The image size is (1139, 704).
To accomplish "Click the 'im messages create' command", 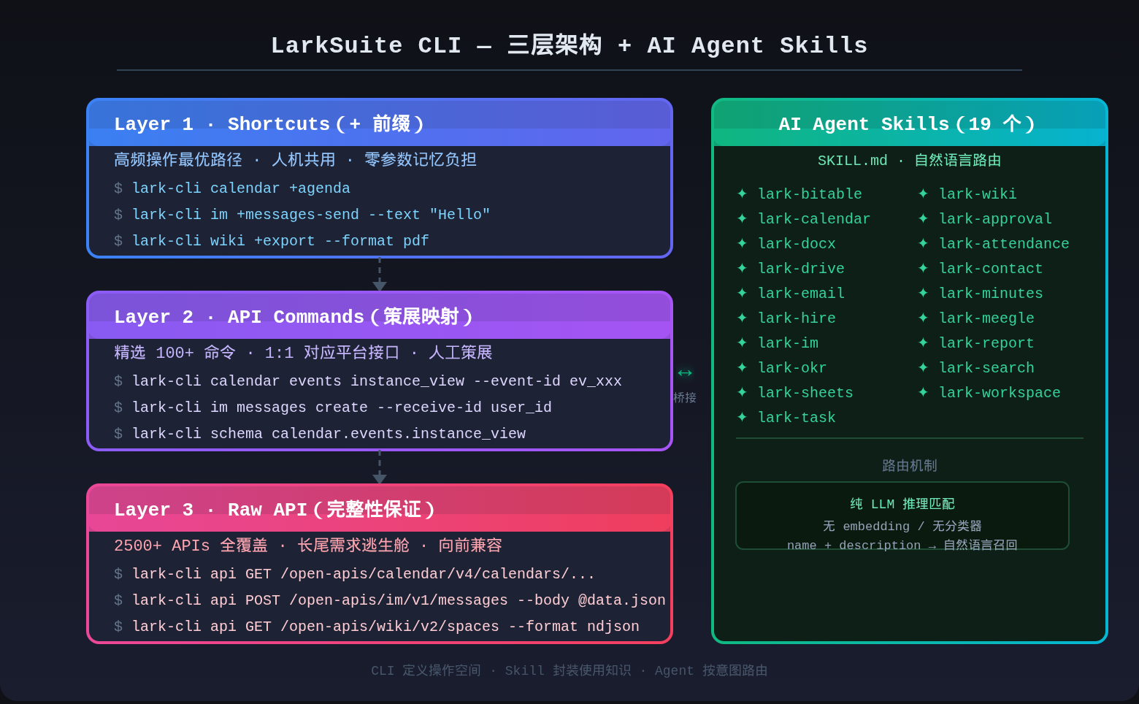I will click(x=333, y=408).
